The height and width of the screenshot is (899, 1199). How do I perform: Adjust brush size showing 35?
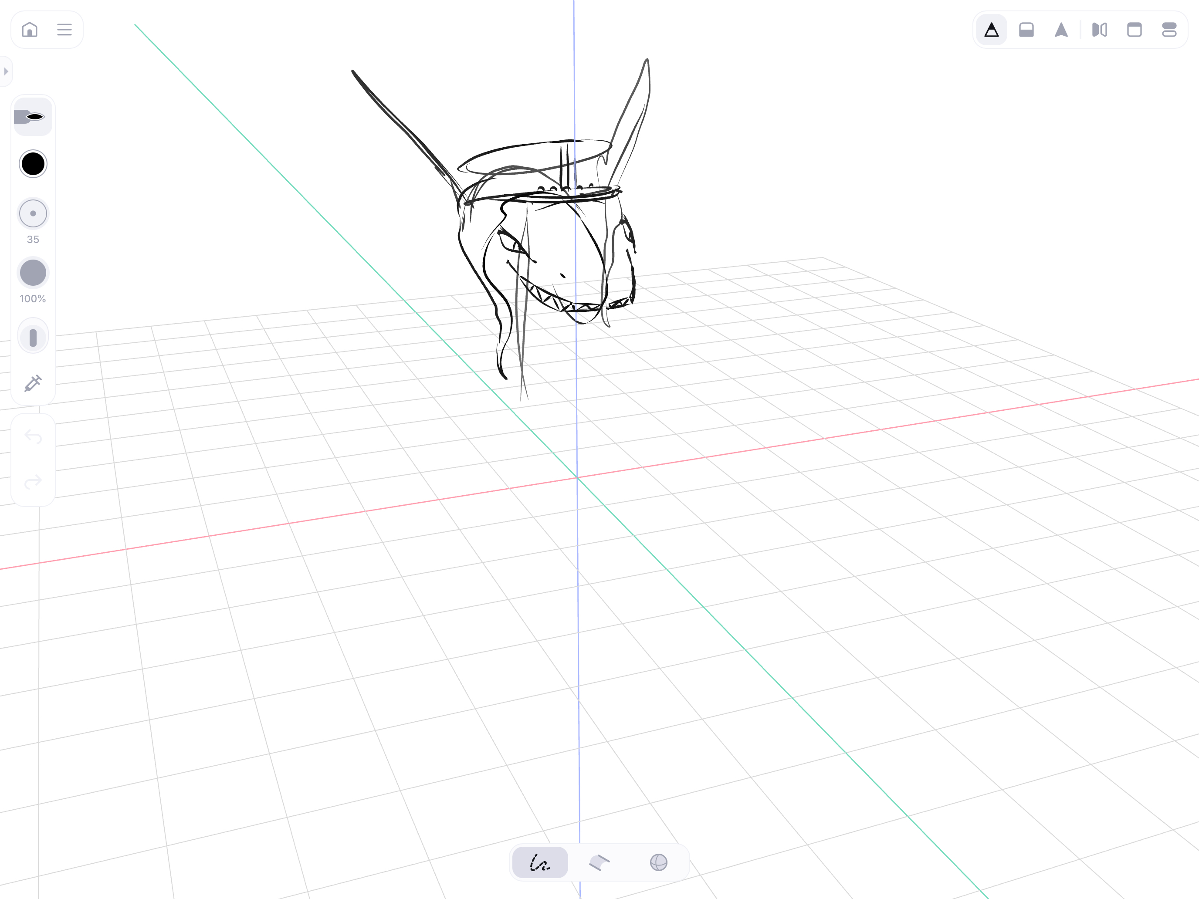[33, 213]
